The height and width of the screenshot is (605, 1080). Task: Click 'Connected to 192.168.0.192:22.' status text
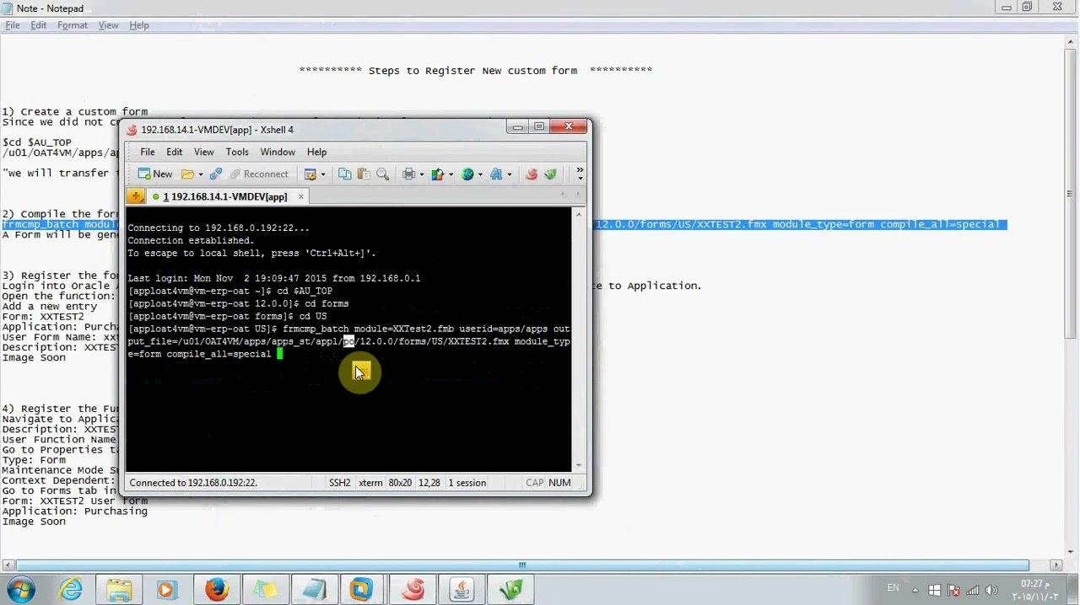[x=193, y=483]
